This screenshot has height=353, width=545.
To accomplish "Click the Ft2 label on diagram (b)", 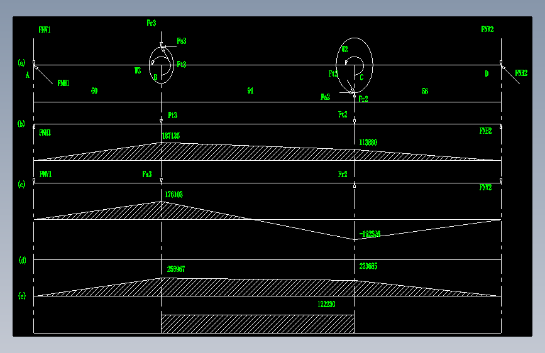I will (x=343, y=114).
